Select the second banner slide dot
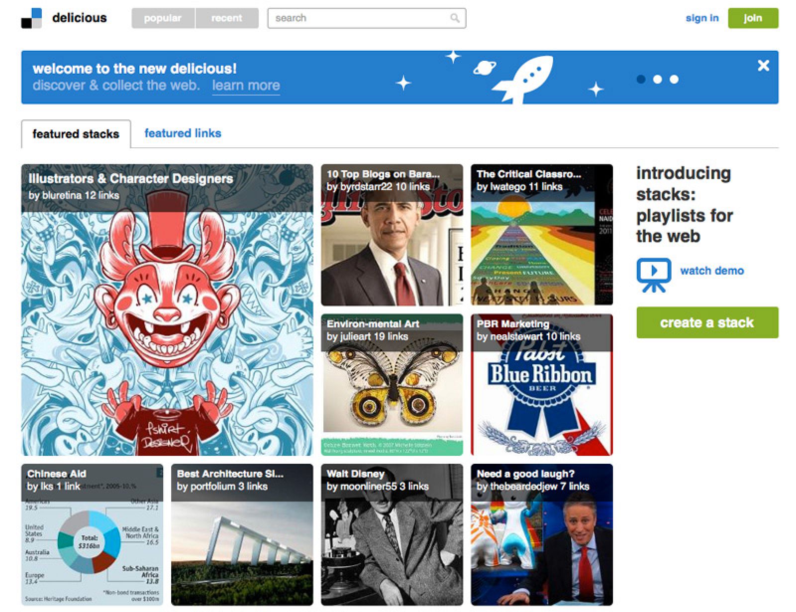Screen dimensions: 796x612 click(657, 79)
